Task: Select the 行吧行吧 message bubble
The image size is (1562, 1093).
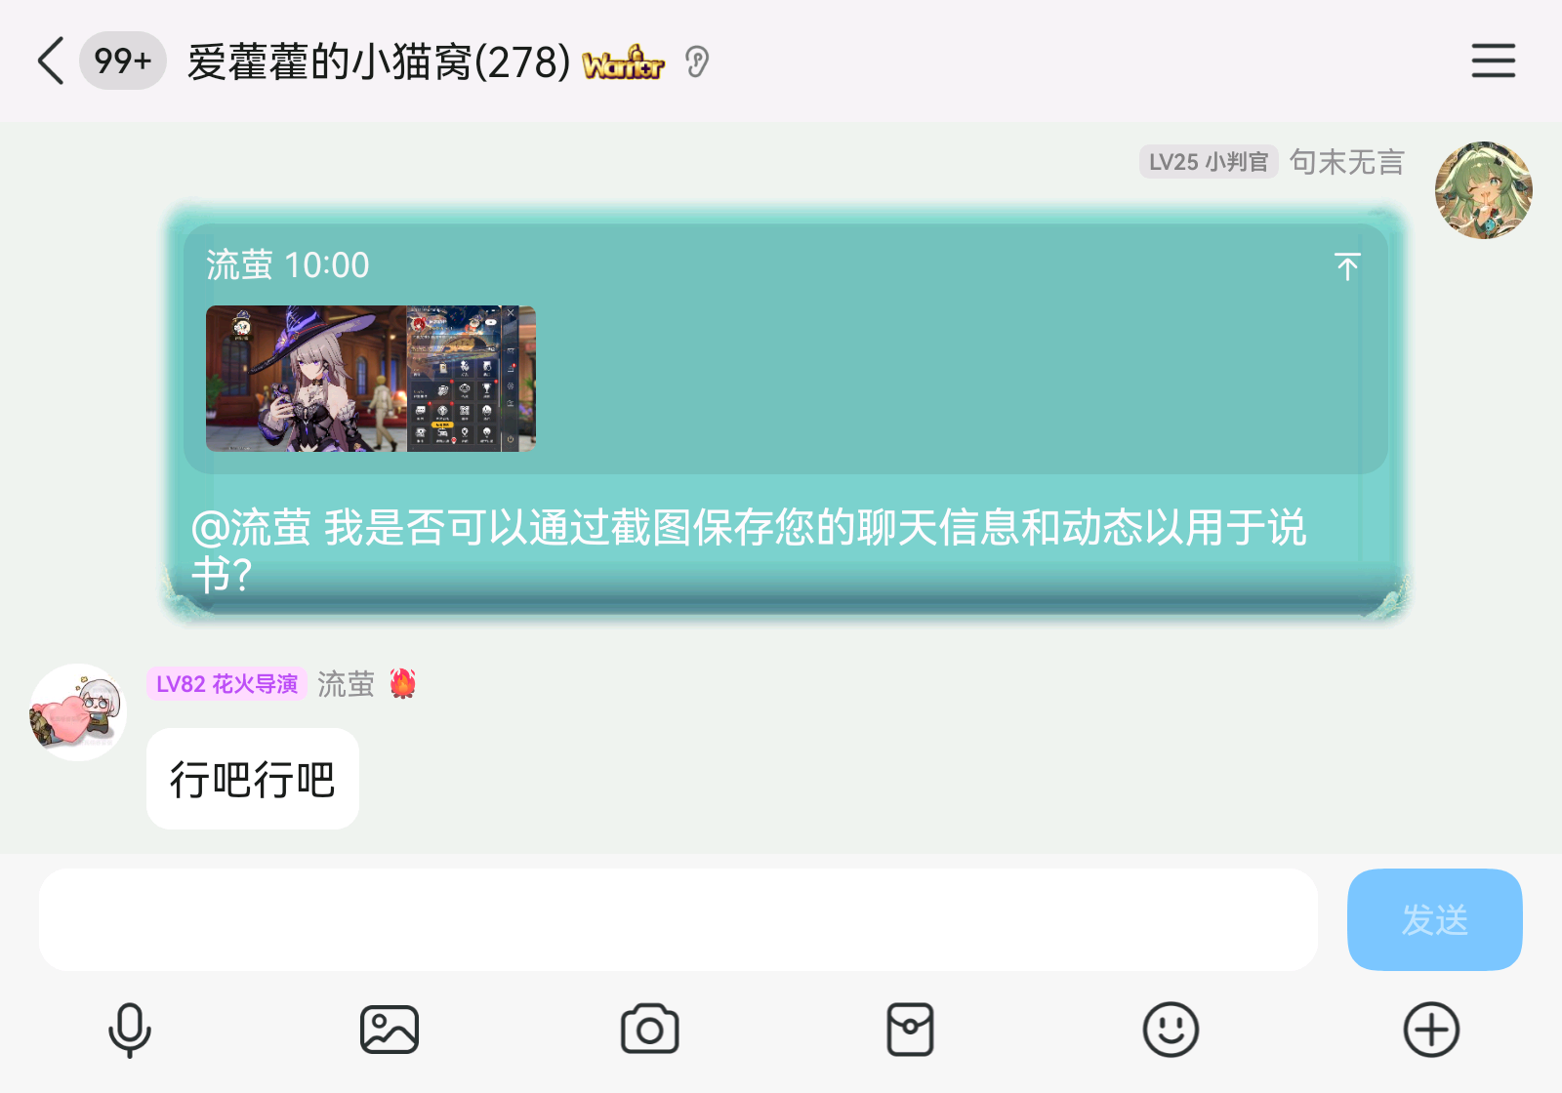Action: pyautogui.click(x=253, y=779)
